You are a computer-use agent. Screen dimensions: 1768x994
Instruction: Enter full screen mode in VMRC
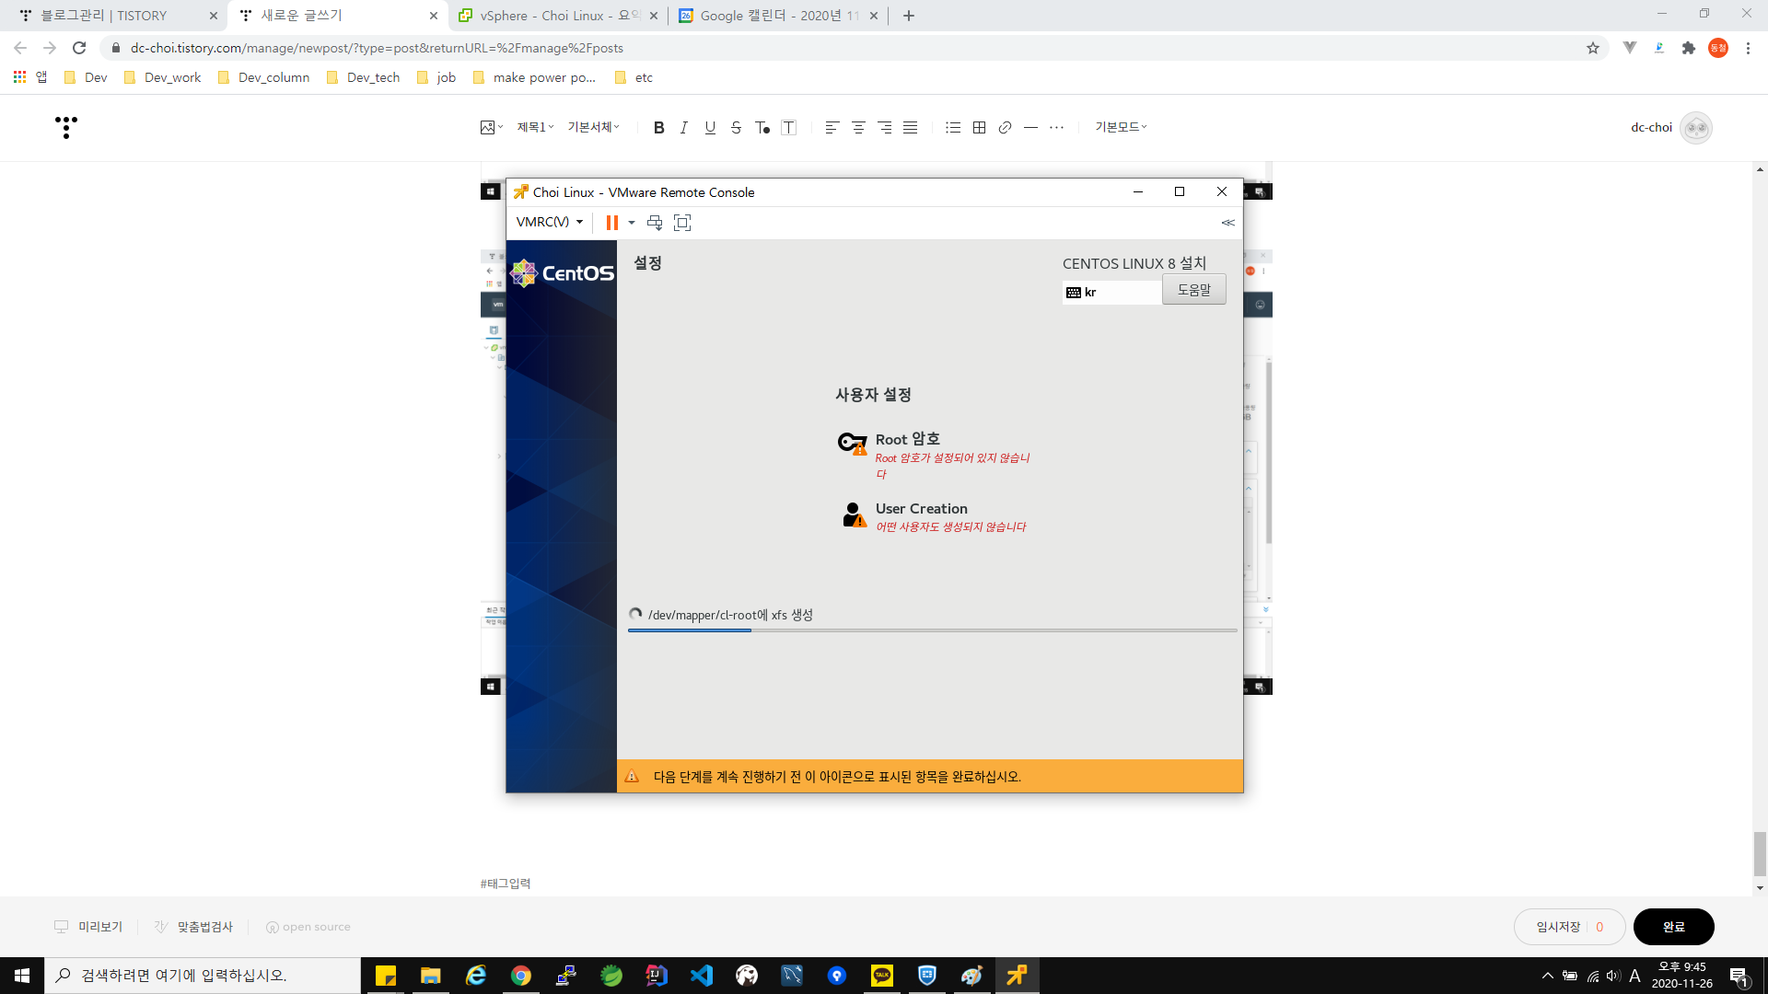[x=682, y=222]
